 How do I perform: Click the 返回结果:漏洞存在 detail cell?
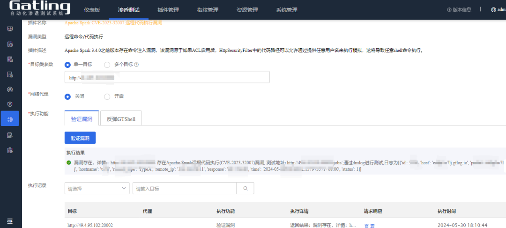323,225
